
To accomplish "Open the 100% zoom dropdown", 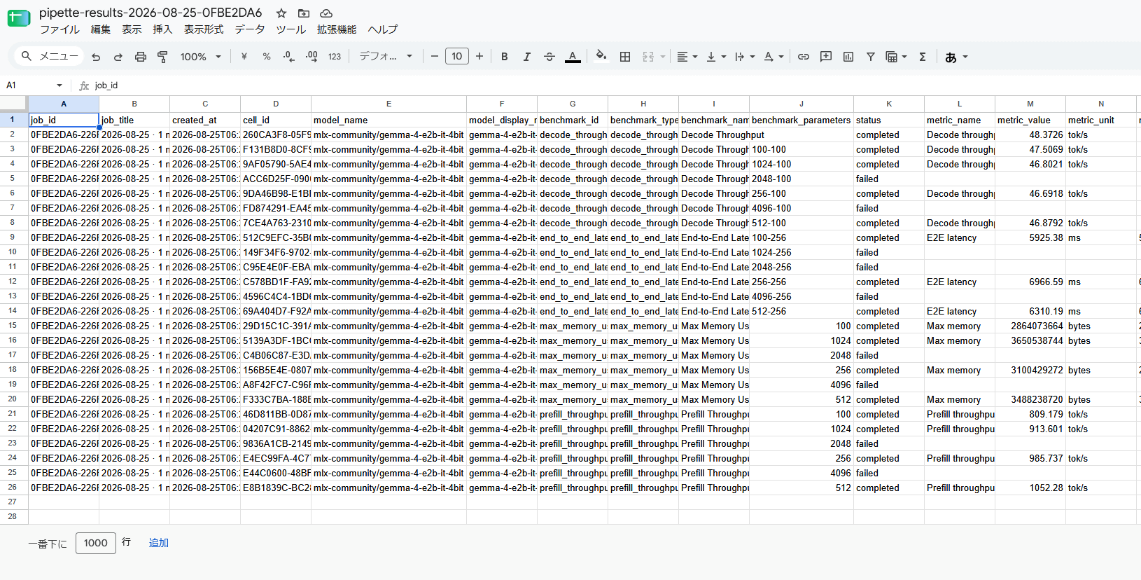I will [201, 57].
